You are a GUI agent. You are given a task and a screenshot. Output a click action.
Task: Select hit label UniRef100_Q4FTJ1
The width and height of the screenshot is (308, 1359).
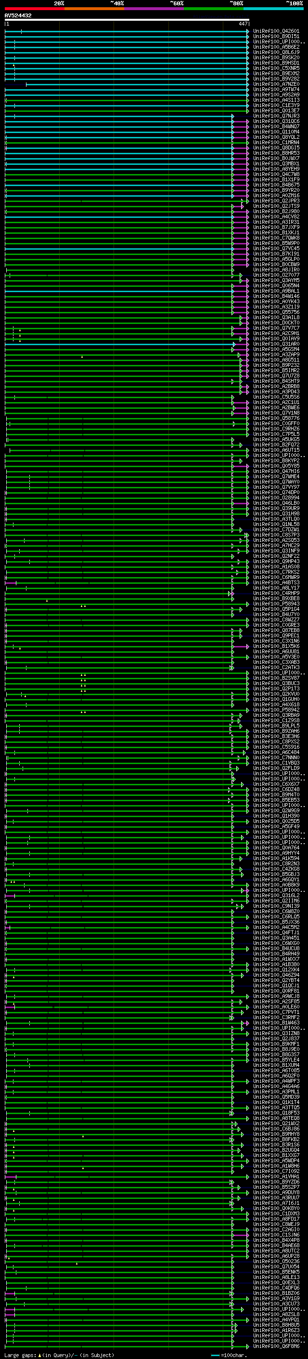coord(276,933)
